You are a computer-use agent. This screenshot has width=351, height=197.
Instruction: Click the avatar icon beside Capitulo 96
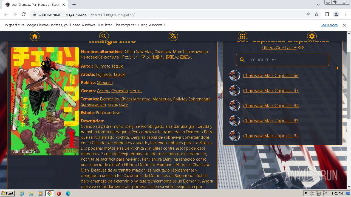coord(235,76)
